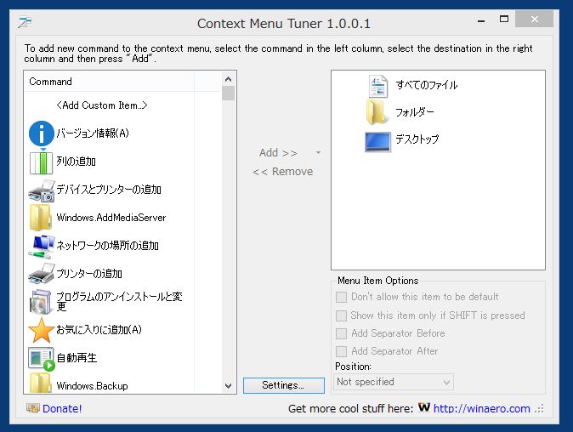Check Add Separator Before option
The image size is (573, 432).
341,333
